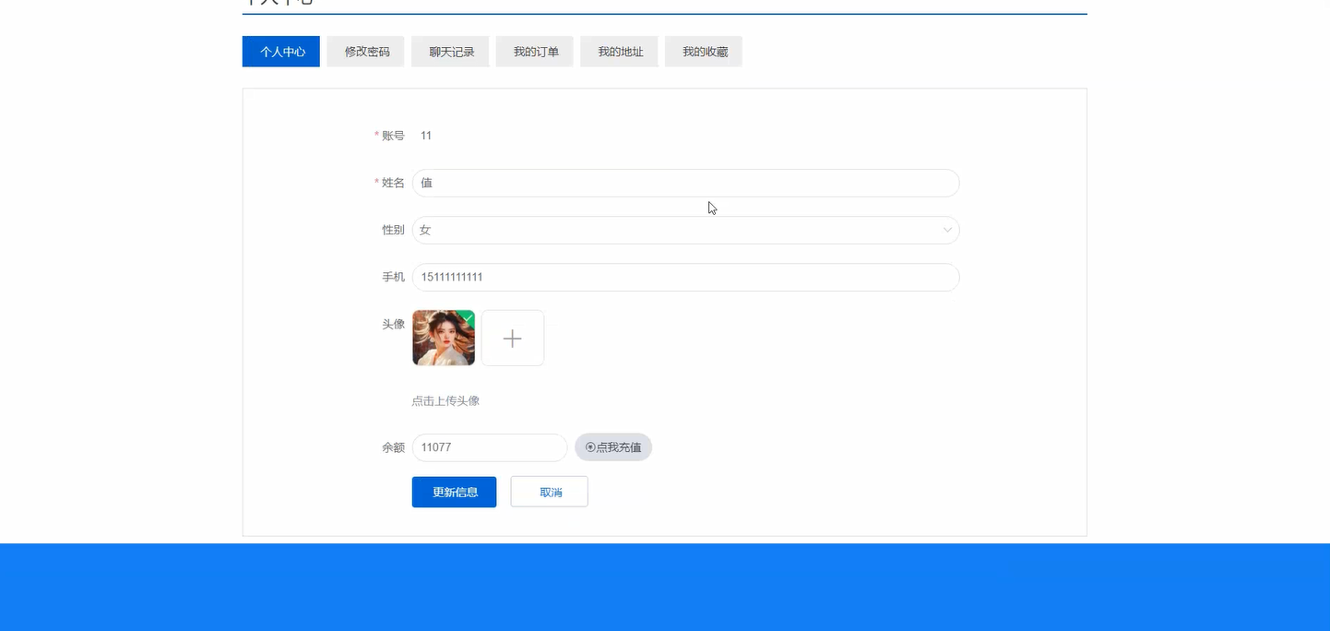Click the recharge icon inside 点我充值 button
Viewport: 1330px width, 631px height.
point(589,446)
